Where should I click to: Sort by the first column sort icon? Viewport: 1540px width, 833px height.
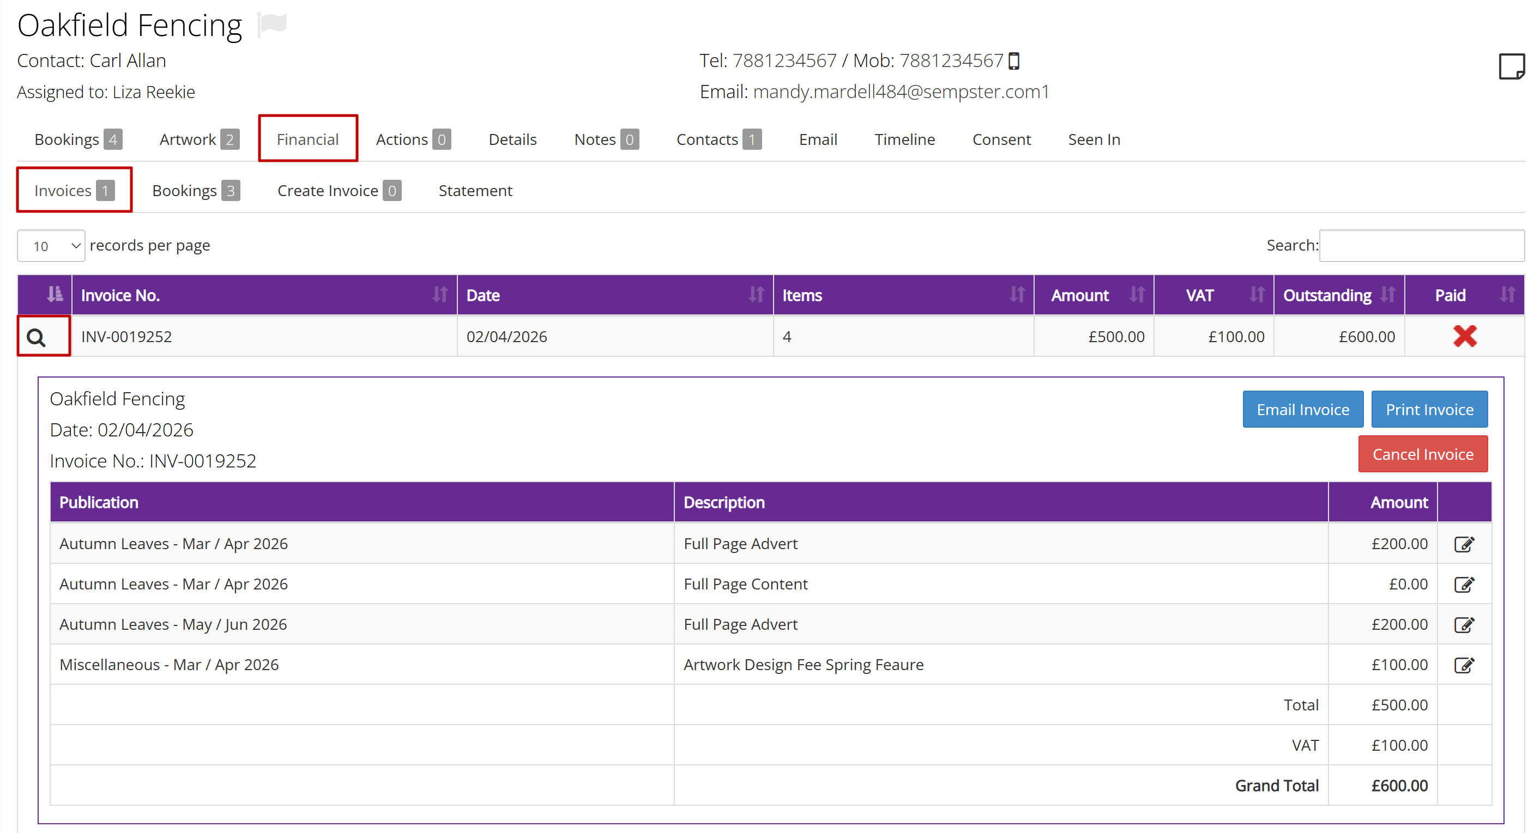(x=55, y=295)
